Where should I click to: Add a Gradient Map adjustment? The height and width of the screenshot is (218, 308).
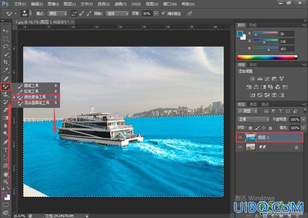click(282, 95)
